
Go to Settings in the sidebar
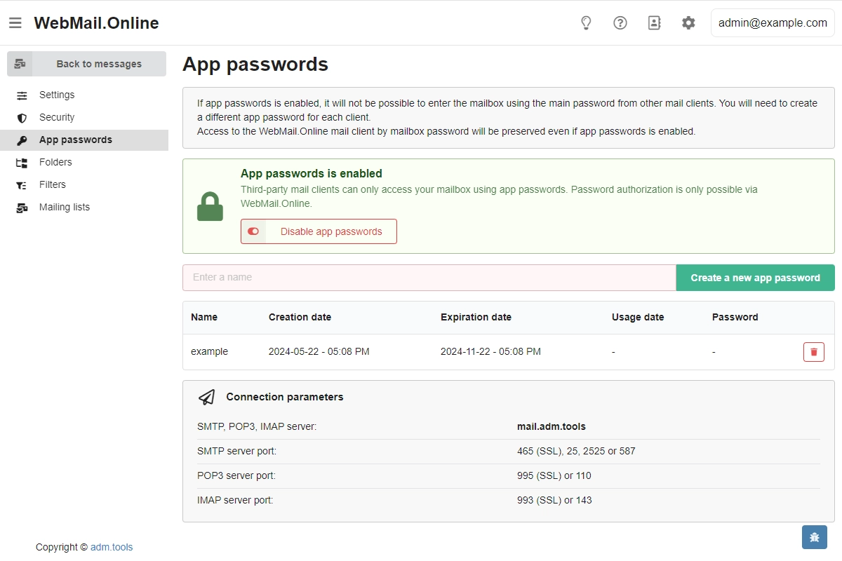57,95
